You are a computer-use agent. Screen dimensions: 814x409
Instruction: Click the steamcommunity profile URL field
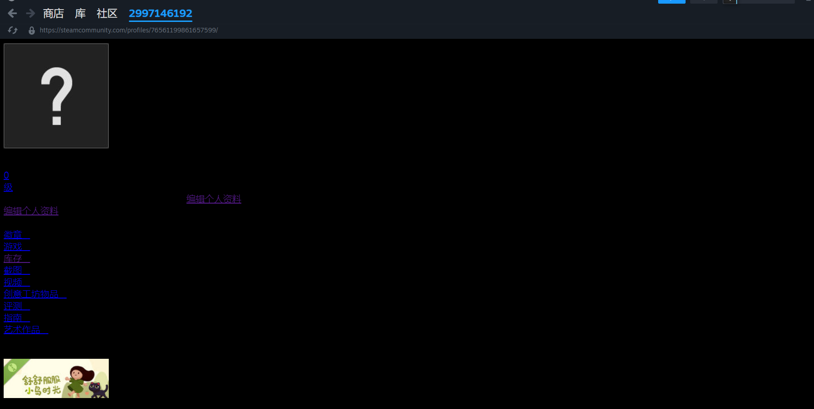tap(129, 30)
